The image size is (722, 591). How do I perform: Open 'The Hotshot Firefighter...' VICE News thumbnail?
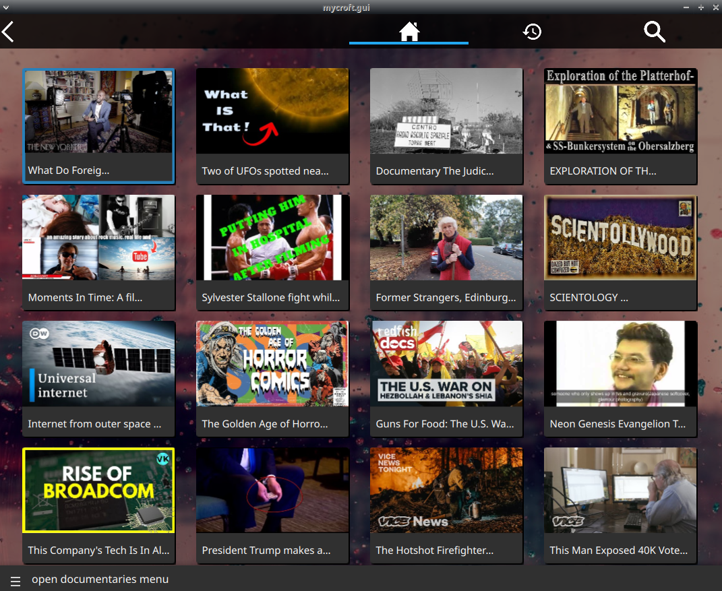click(x=446, y=490)
